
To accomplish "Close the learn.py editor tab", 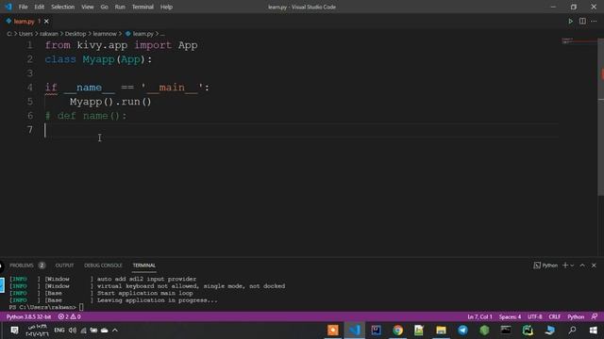I will [x=46, y=22].
